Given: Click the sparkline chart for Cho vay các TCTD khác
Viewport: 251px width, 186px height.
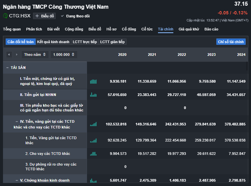Looking at the screenshot, I should pos(93,154).
